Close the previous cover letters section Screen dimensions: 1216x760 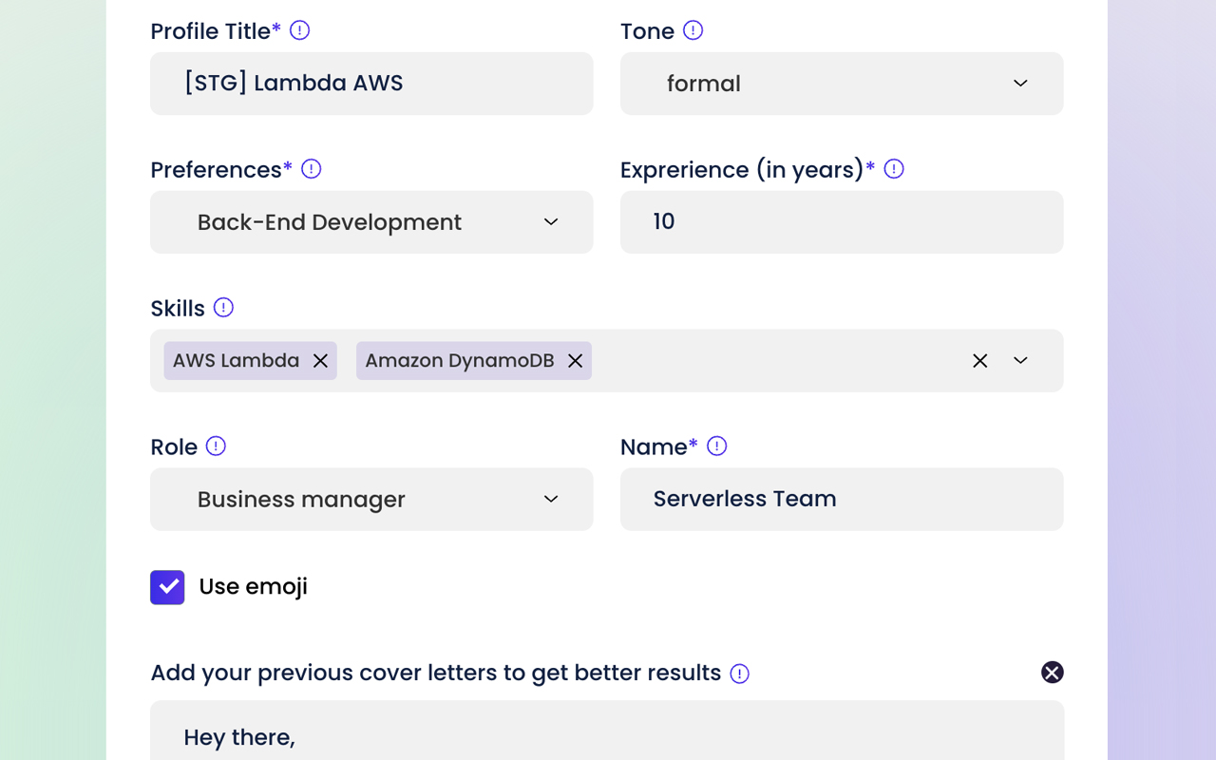coord(1052,673)
